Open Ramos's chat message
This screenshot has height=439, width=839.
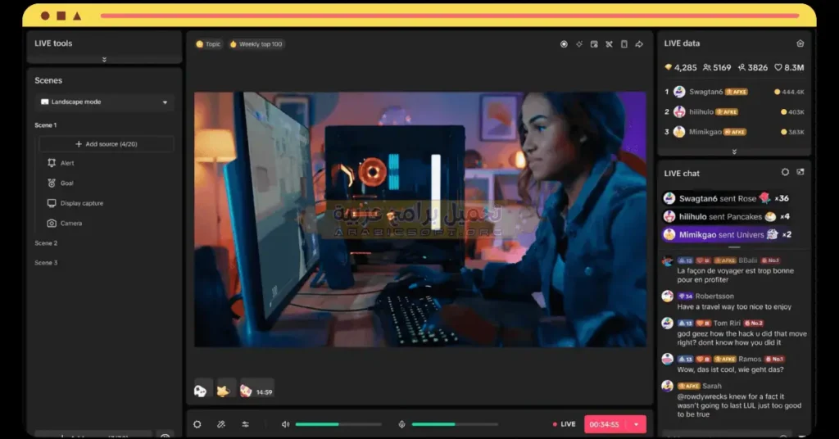coord(735,364)
